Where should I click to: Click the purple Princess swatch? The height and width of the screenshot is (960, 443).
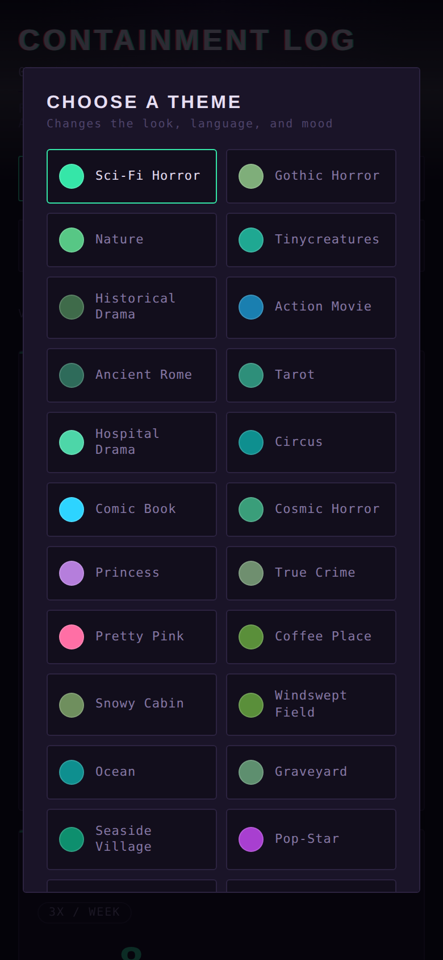[72, 573]
